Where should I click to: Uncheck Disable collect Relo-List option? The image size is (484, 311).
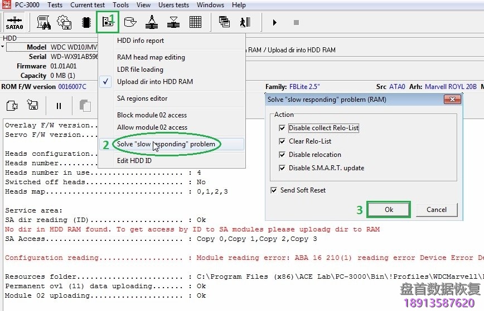[x=282, y=128]
